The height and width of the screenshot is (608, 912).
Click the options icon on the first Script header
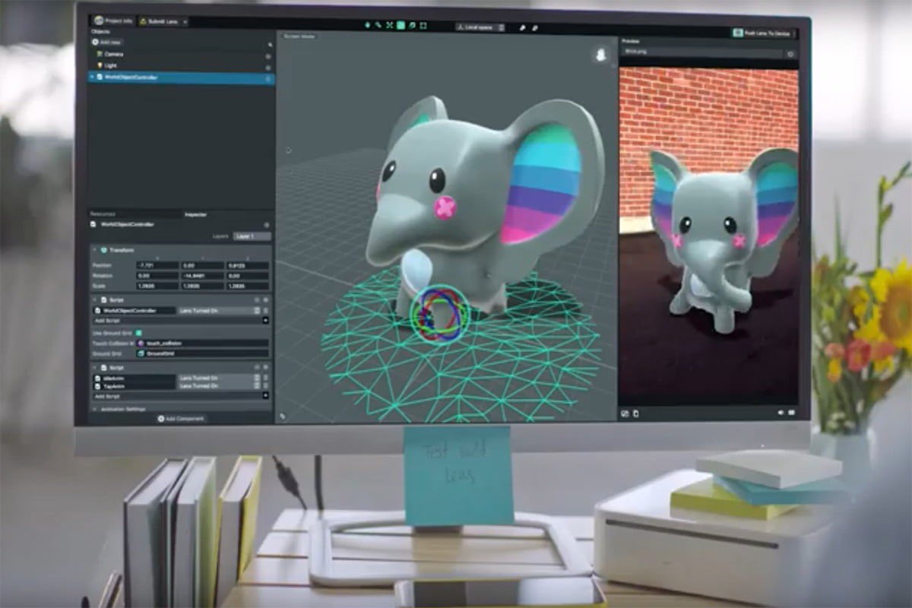(x=266, y=299)
